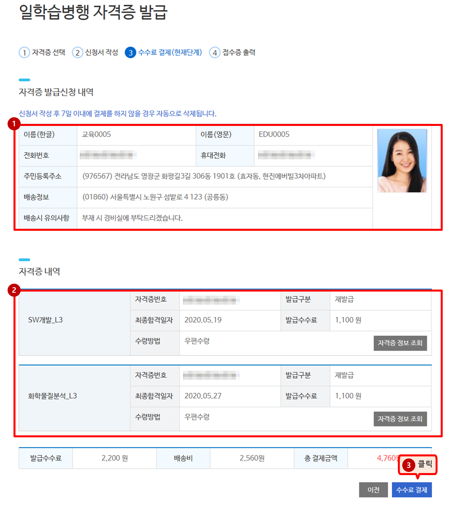Click the blurred 전화번호 value
Image resolution: width=455 pixels, height=512 pixels.
(x=108, y=155)
